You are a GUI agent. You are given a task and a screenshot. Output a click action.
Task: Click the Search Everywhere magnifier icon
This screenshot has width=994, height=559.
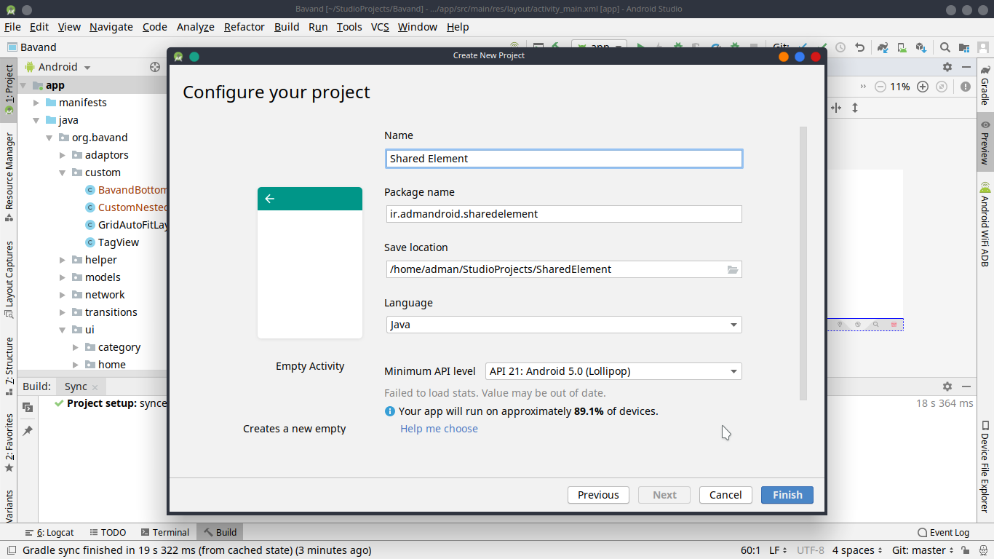pyautogui.click(x=945, y=47)
